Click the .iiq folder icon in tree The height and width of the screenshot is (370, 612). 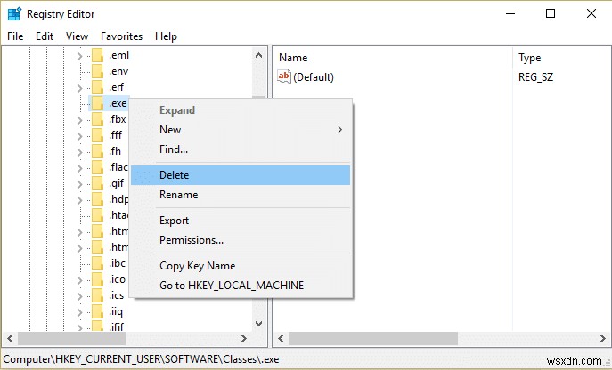(97, 311)
